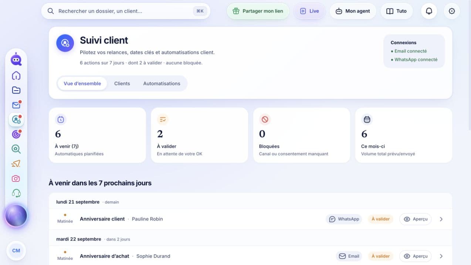Open the Ce mois-ci stat card label
The image size is (471, 265).
373,146
